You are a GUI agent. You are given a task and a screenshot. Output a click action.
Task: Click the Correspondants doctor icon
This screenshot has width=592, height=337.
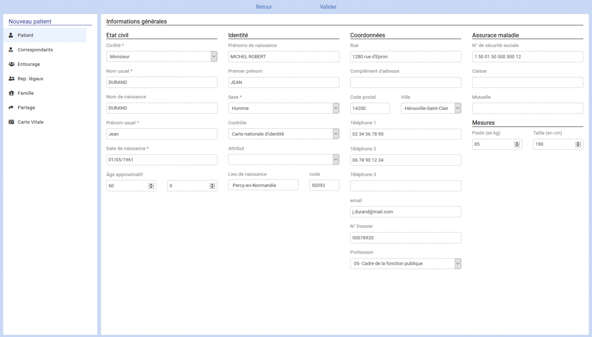click(x=11, y=50)
